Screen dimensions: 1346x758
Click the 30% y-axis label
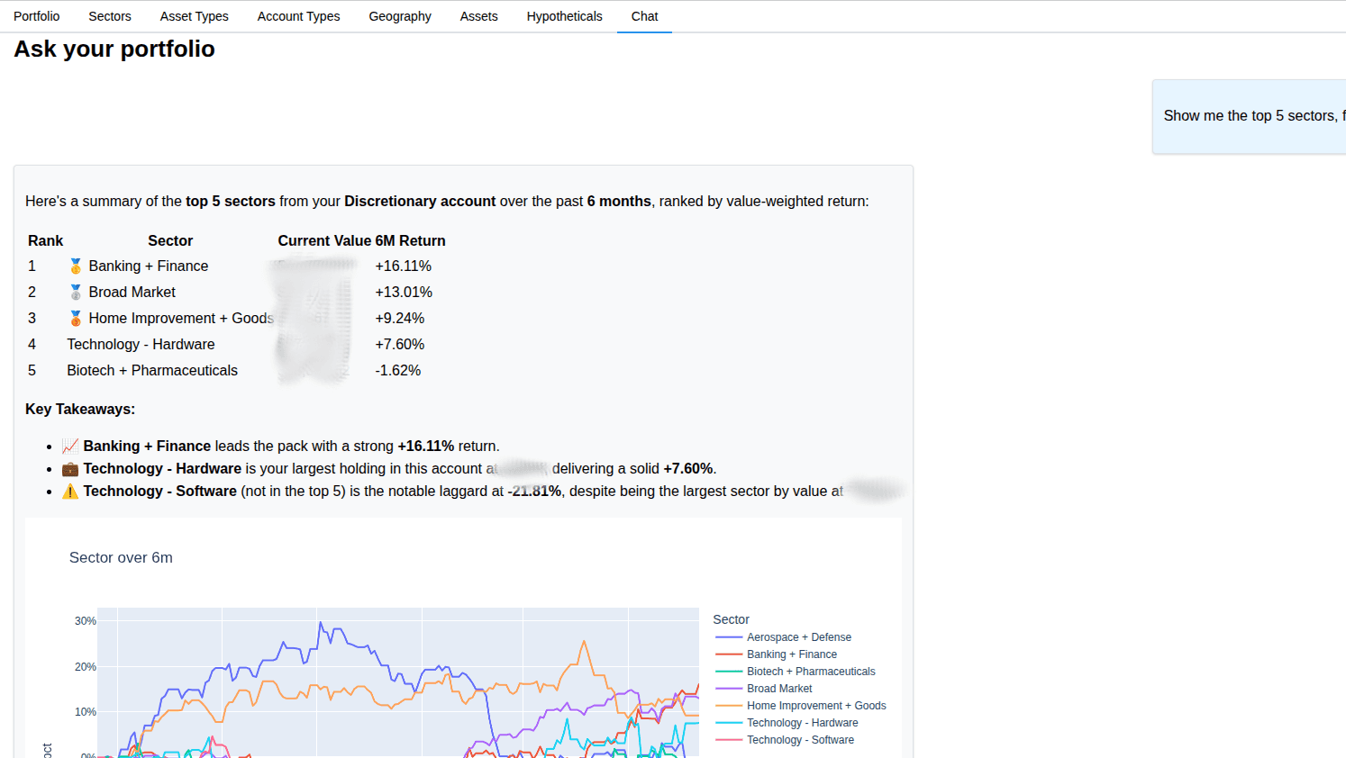[86, 621]
